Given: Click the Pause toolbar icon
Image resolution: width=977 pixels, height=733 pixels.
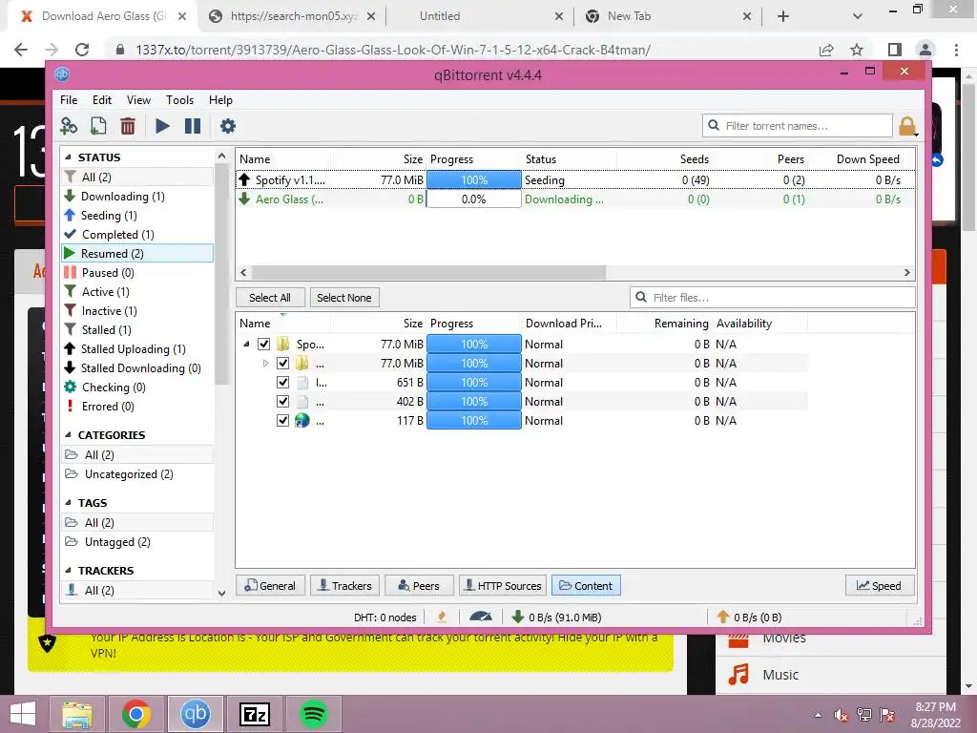Looking at the screenshot, I should click(x=193, y=126).
